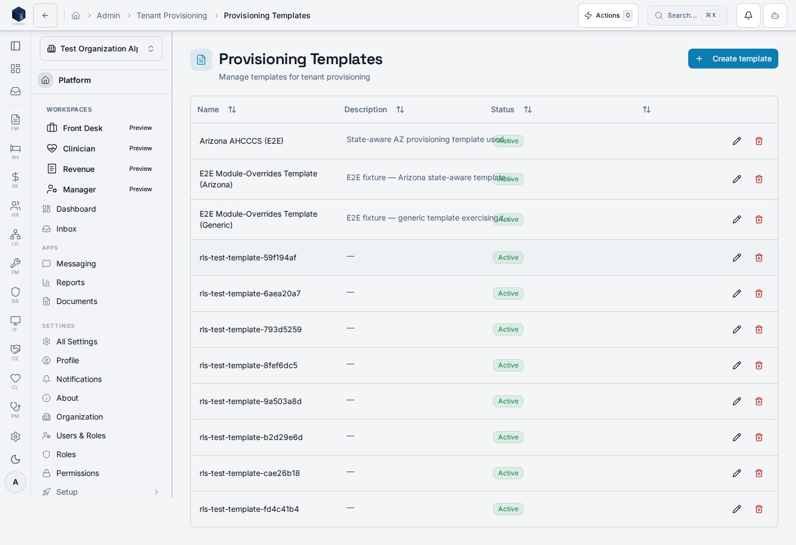Open Organization settings
This screenshot has height=545, width=796.
(101, 417)
